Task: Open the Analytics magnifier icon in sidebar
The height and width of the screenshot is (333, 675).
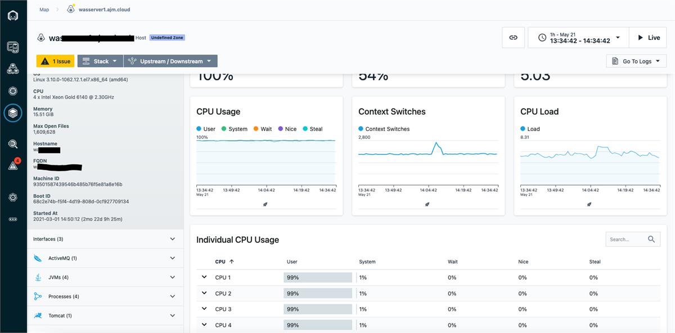Action: pos(12,143)
